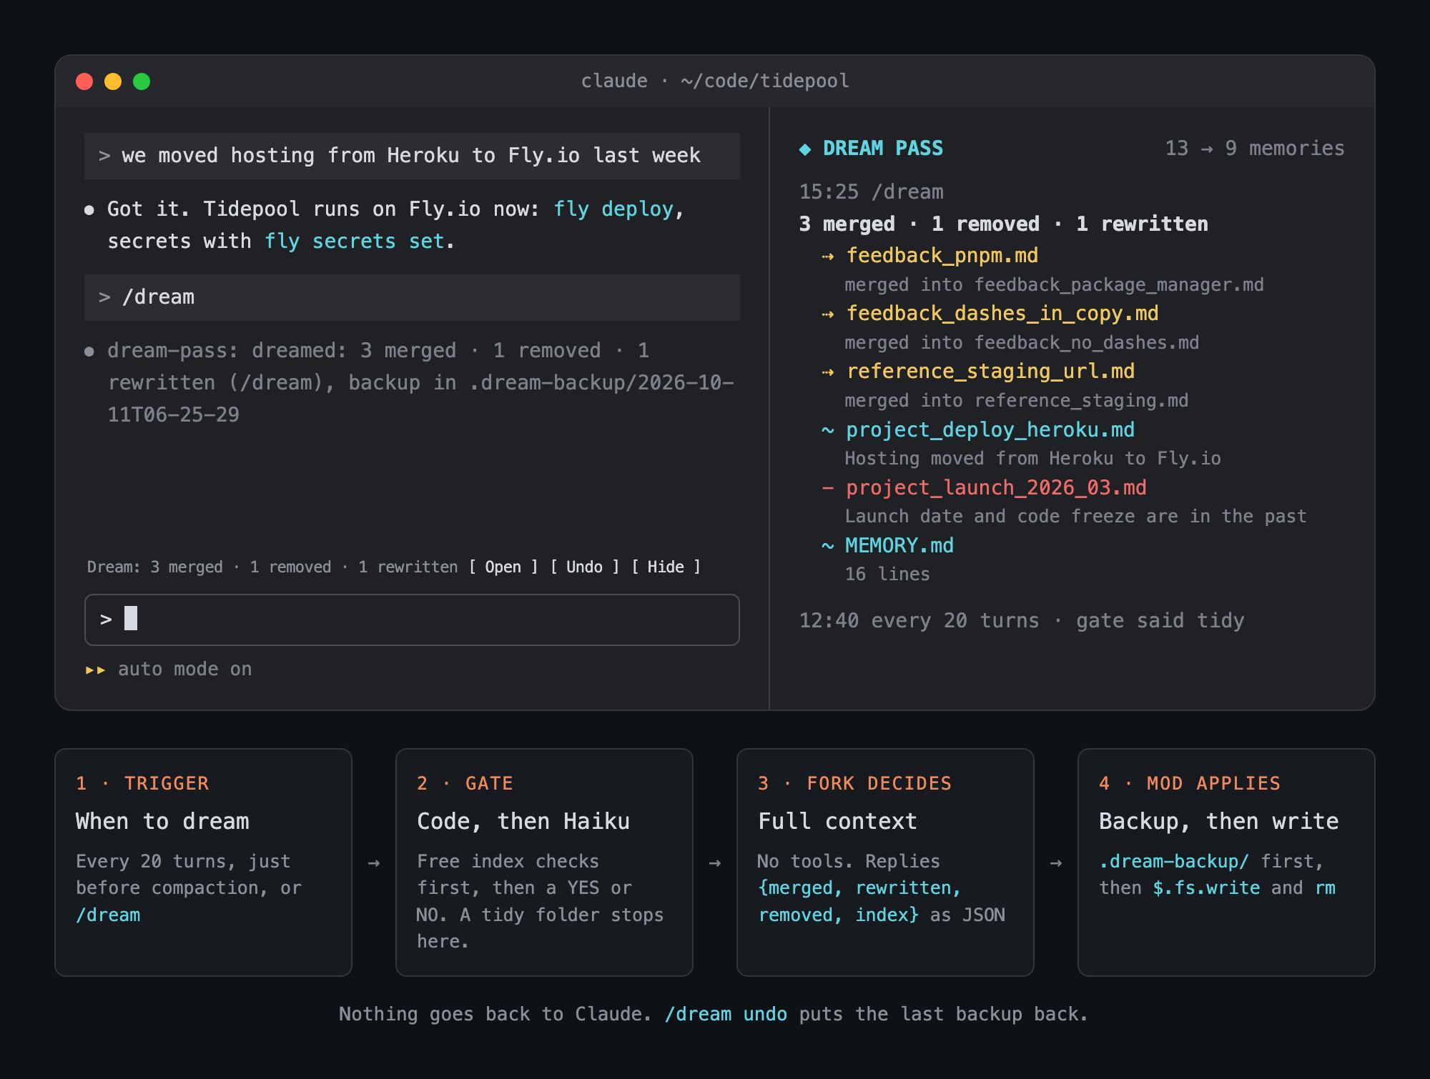Open reference_staging_url.md memory file
Image resolution: width=1430 pixels, height=1079 pixels.
pyautogui.click(x=990, y=372)
